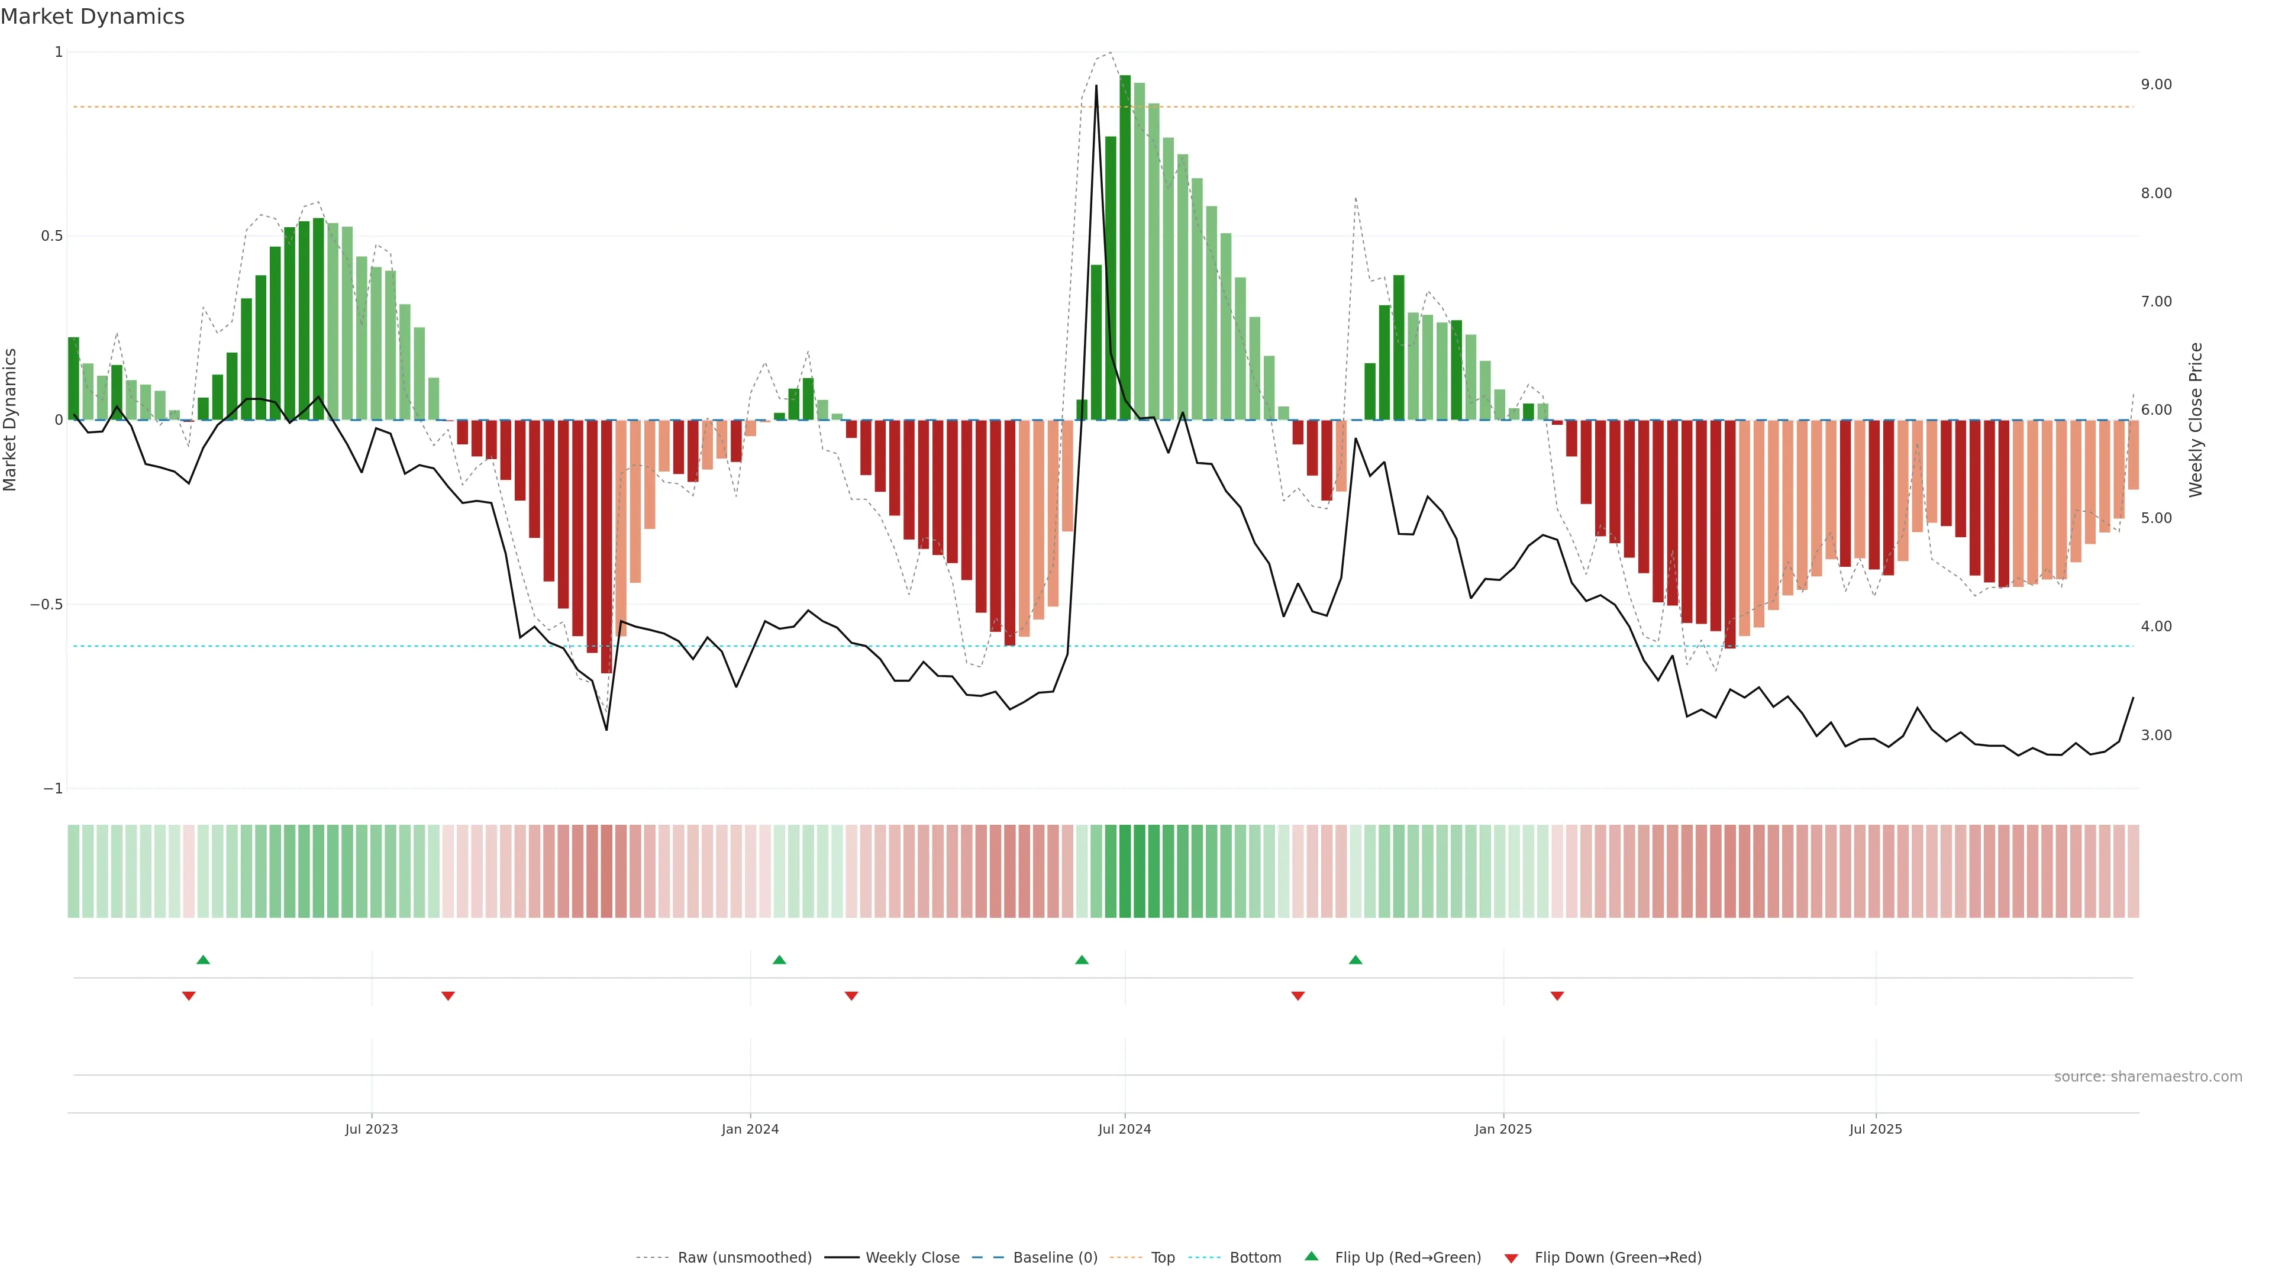Click the flip-up marker near Jan 2024
This screenshot has width=2272, height=1278.
(x=779, y=960)
